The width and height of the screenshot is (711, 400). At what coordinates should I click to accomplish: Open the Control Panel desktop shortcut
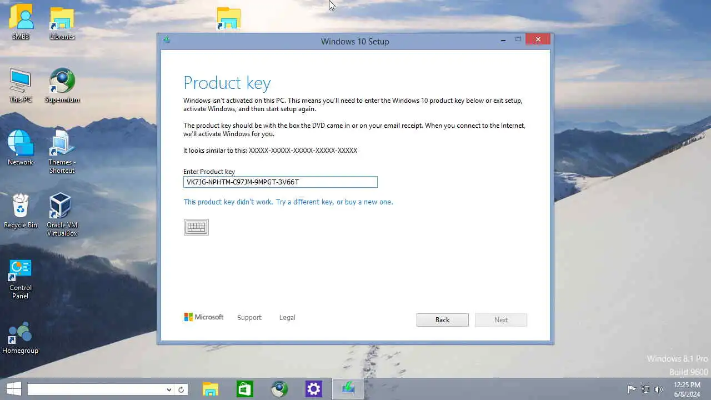21,279
